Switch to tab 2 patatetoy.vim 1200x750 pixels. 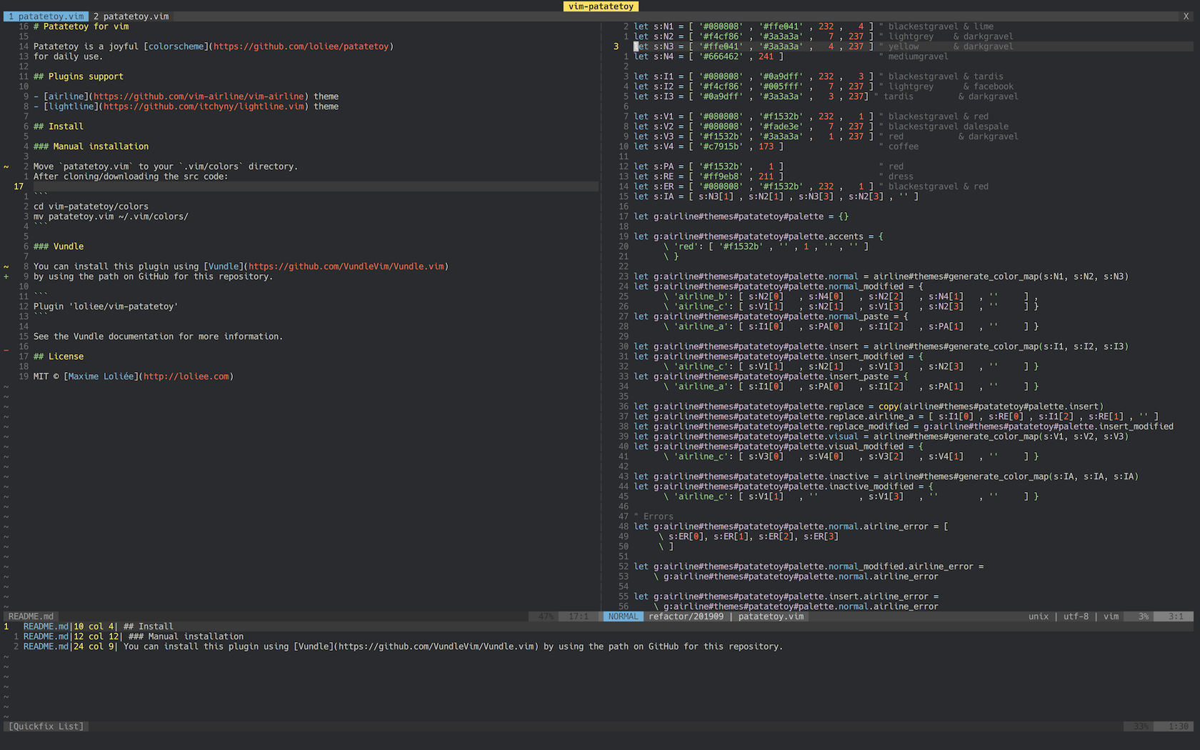click(x=131, y=16)
